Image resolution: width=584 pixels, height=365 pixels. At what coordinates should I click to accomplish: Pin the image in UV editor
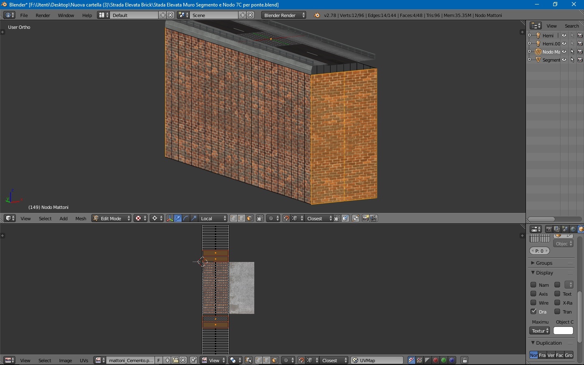pos(194,361)
